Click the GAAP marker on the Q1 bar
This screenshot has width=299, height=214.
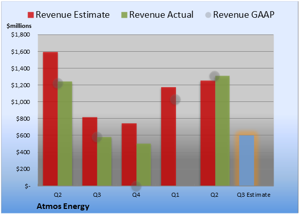tap(175, 99)
